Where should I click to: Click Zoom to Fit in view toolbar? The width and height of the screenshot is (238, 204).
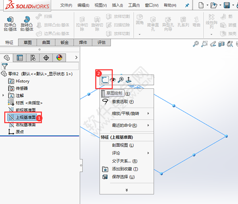point(196,44)
